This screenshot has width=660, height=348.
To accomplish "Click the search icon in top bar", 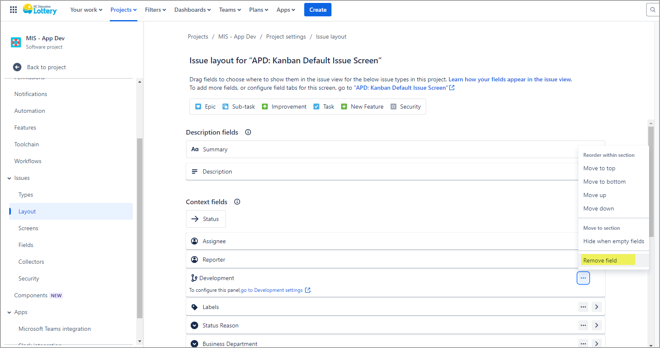I will point(653,10).
